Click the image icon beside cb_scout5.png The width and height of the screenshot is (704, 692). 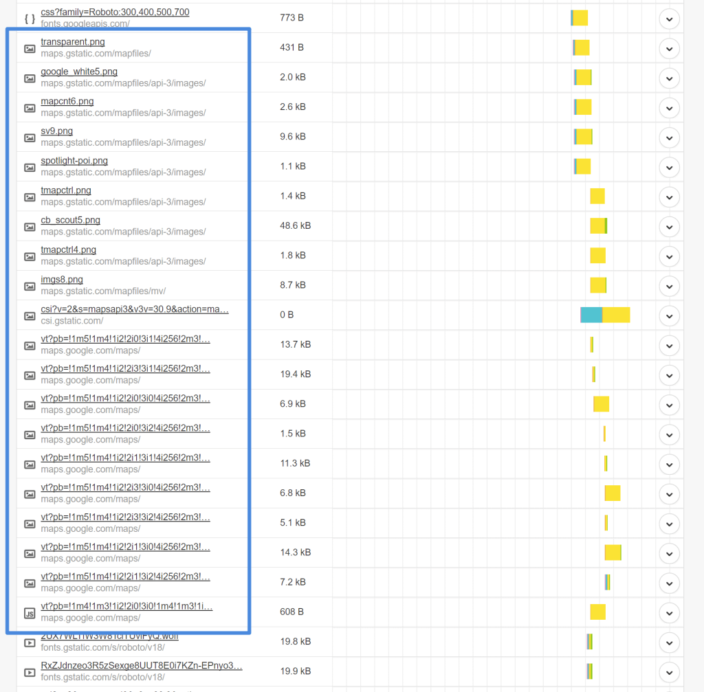(x=30, y=226)
